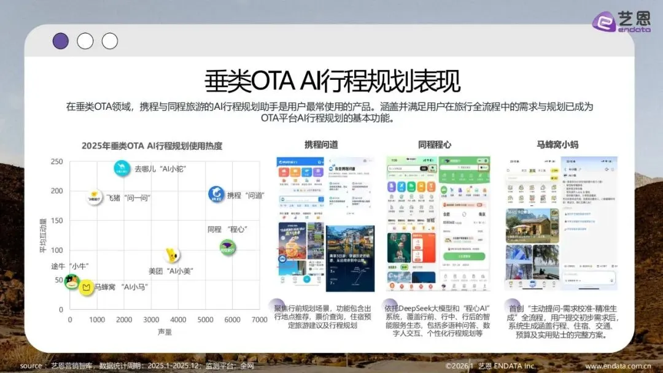
Task: Click the y-axis value 150
Action: pos(56,220)
